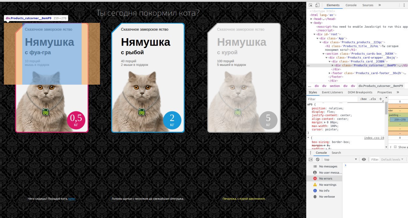Click the blue 2 кг weight badge
Image resolution: width=408 pixels, height=218 pixels.
click(172, 120)
